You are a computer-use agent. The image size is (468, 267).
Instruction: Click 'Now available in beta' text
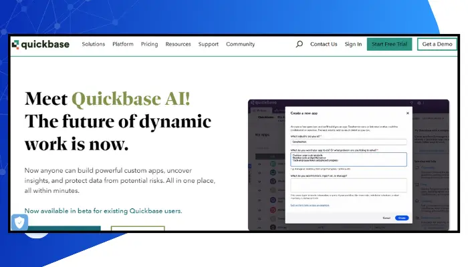tap(103, 211)
